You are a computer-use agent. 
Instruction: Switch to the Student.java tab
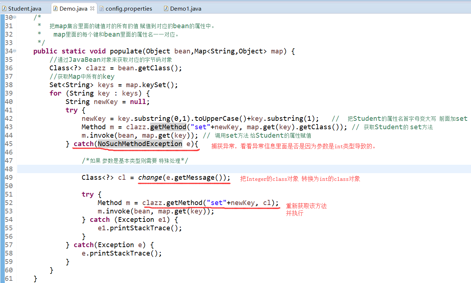coord(25,8)
